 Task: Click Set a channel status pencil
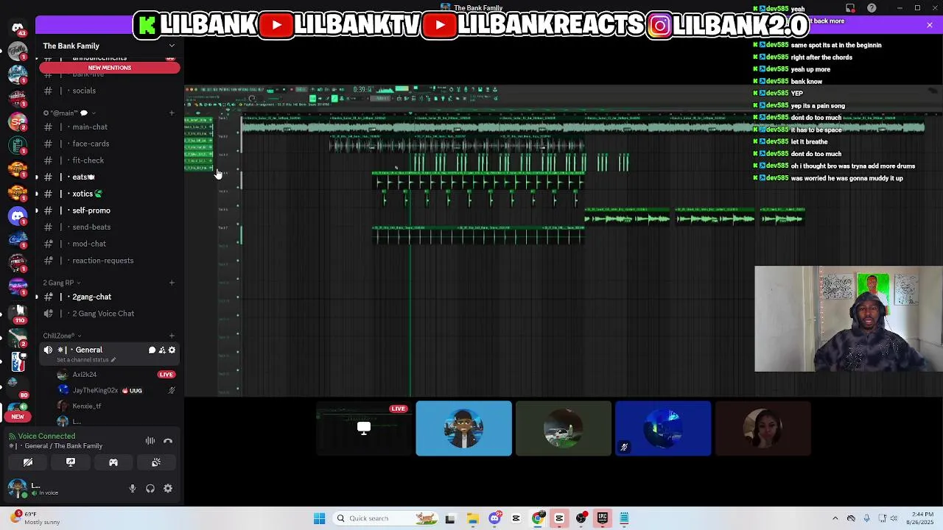[x=113, y=360]
